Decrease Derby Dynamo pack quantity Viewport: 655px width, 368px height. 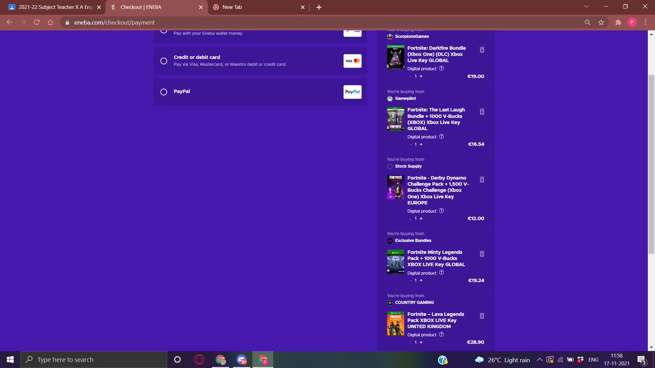pos(410,219)
